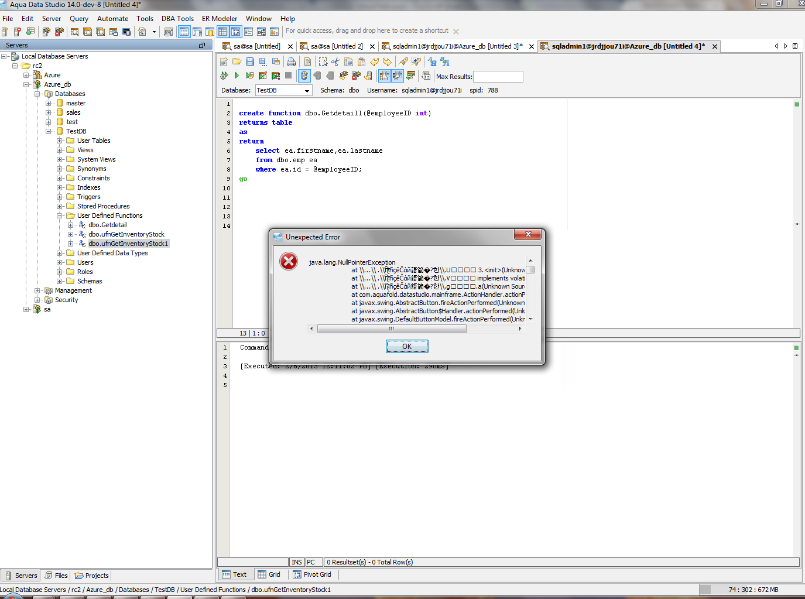The height and width of the screenshot is (599, 805).
Task: Expand the Stored Procedures folder
Action: [60, 206]
